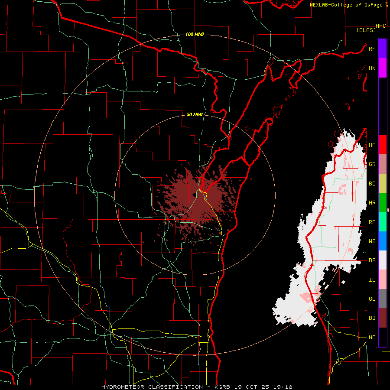Select the BD yellow-olive legend swatch
Image resolution: width=390 pixels, height=390 pixels.
(383, 183)
